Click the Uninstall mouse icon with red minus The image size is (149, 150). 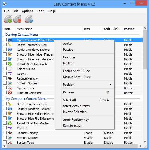[x=17, y=19]
